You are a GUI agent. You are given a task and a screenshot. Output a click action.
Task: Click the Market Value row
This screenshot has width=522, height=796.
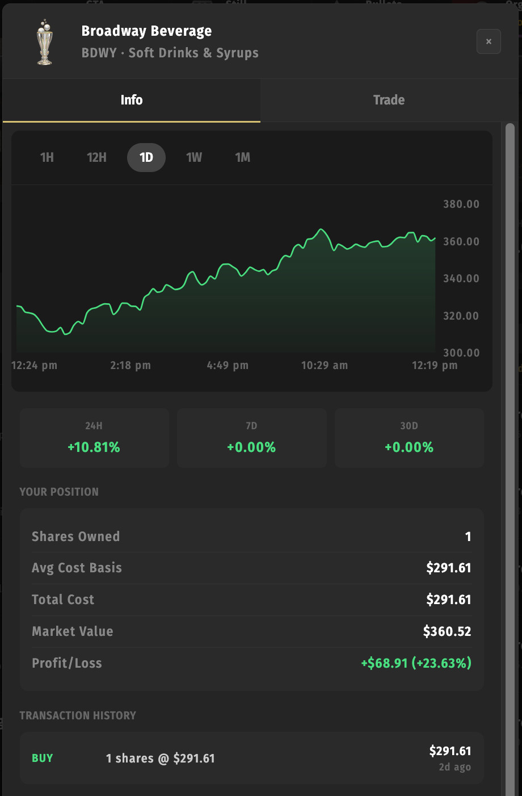pyautogui.click(x=251, y=631)
